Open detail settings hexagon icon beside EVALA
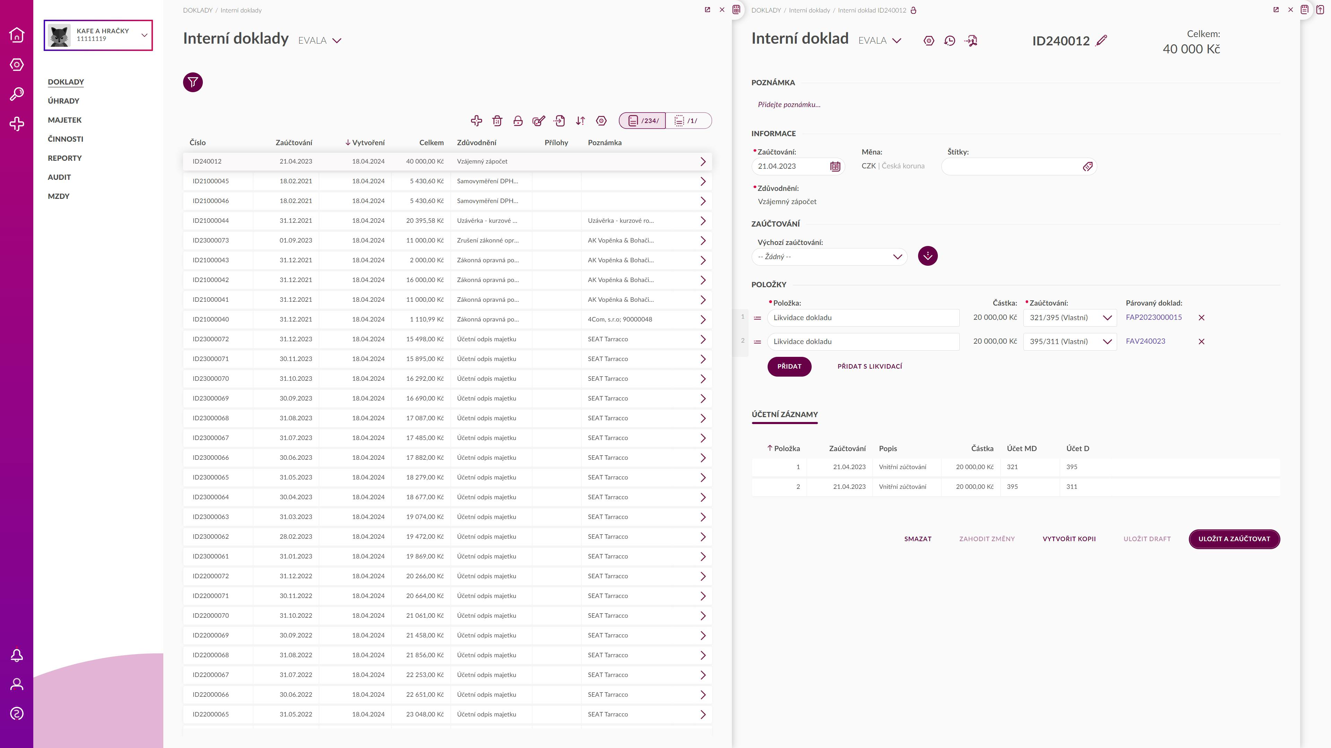The width and height of the screenshot is (1331, 748). coord(928,41)
